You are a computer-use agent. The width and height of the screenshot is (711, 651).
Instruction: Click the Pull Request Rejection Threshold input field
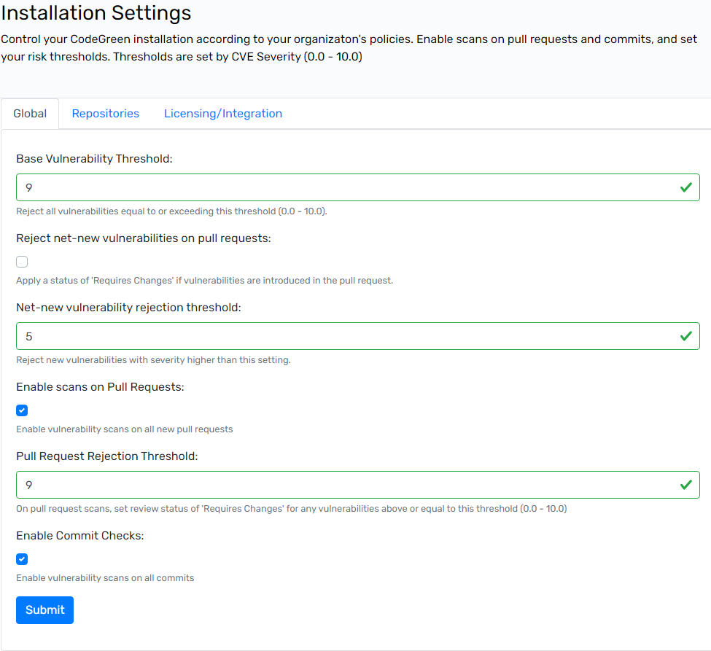(x=358, y=485)
